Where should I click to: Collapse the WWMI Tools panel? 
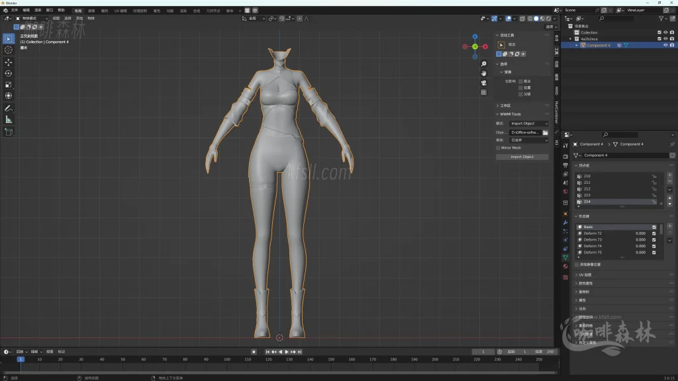[510, 114]
